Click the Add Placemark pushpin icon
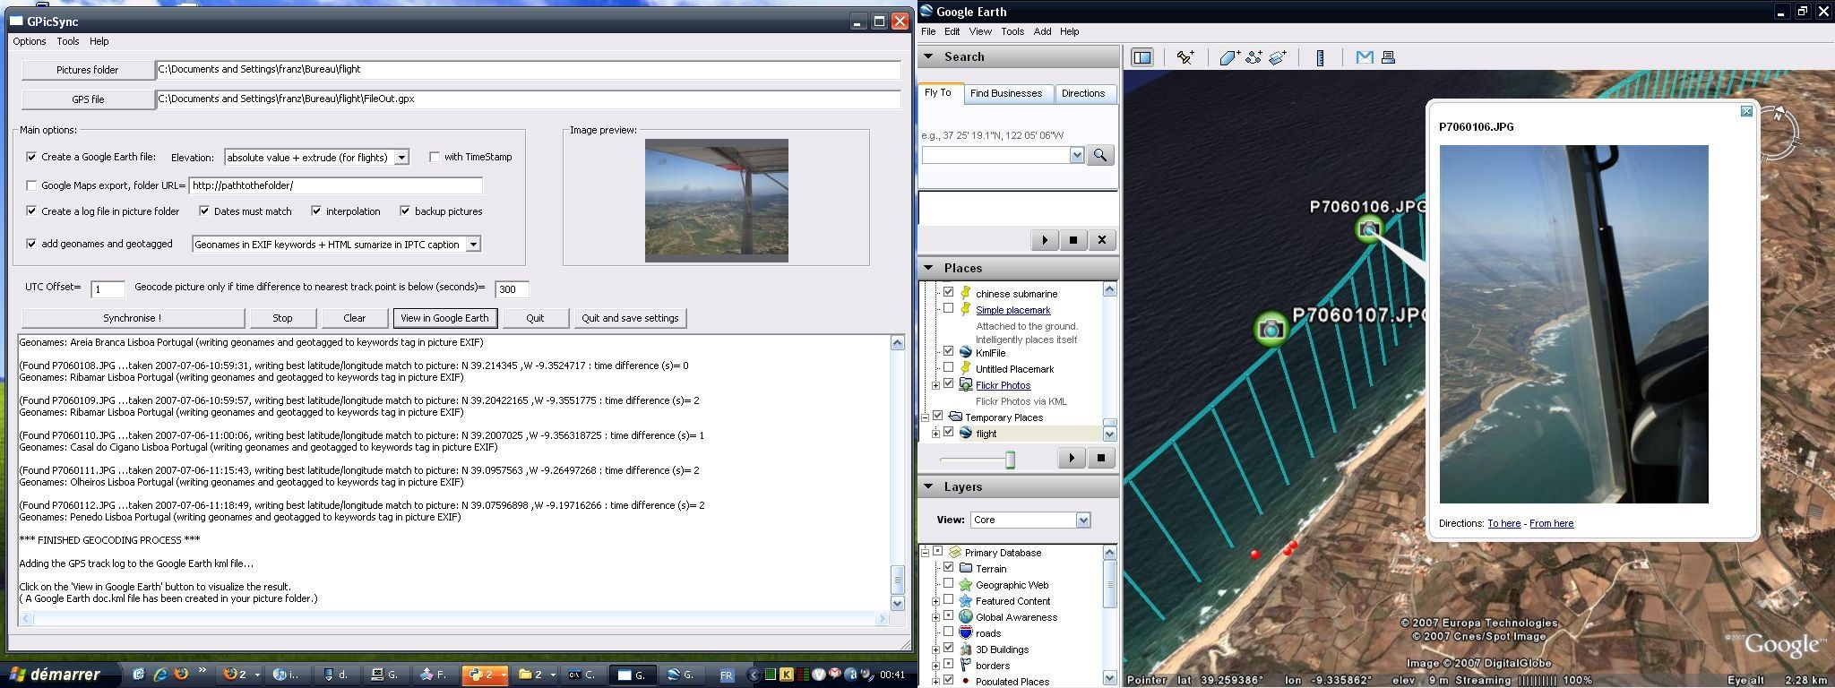 pos(1185,57)
